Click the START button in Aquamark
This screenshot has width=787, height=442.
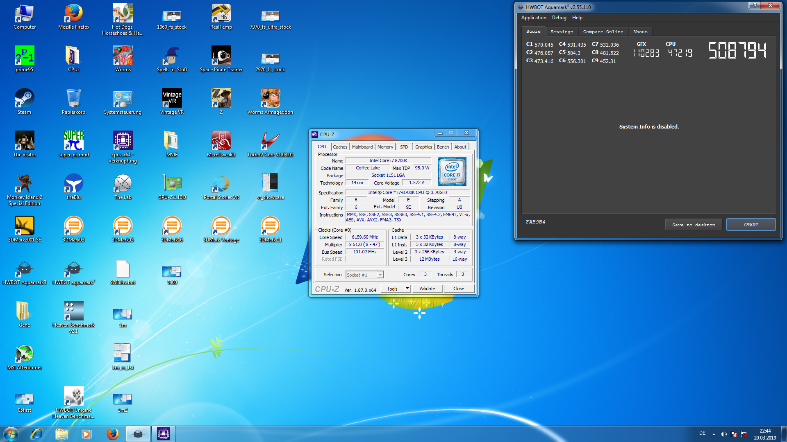[751, 225]
